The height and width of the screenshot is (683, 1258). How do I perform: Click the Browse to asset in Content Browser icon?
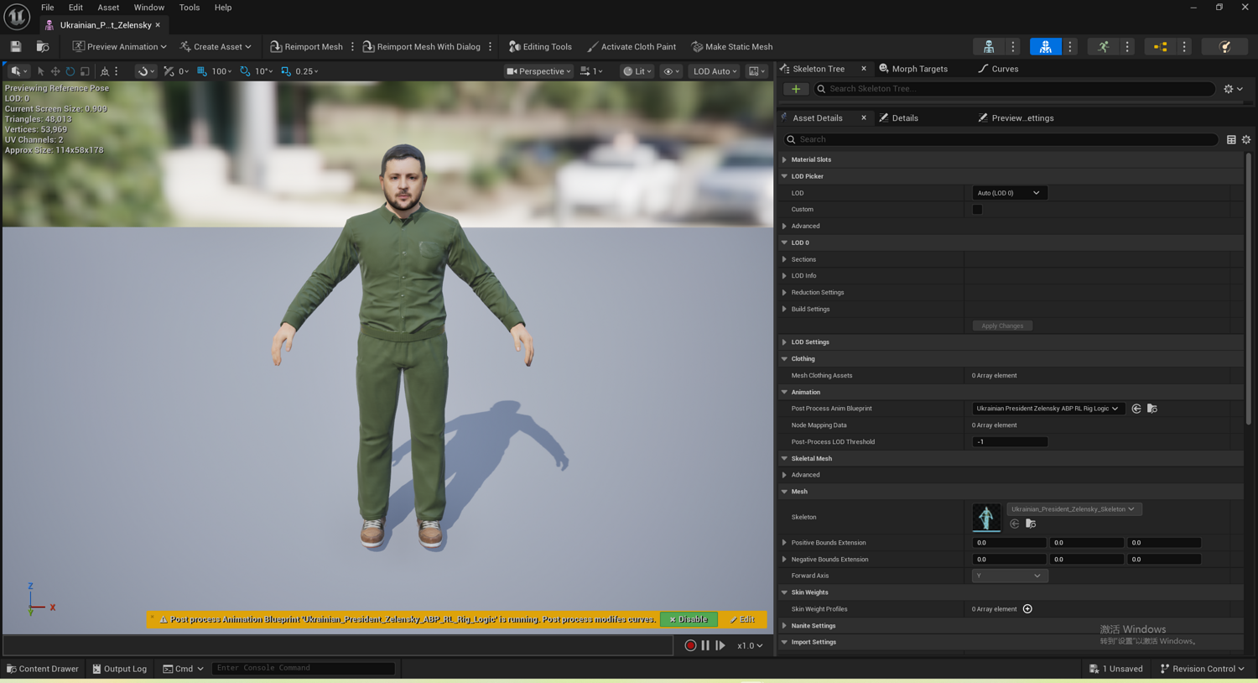[42, 47]
